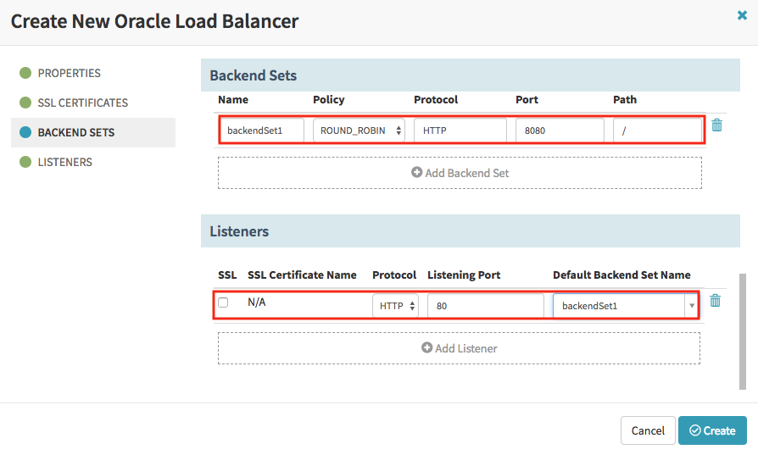The image size is (758, 455).
Task: Click the plus icon beside Add Listener
Action: pyautogui.click(x=426, y=347)
